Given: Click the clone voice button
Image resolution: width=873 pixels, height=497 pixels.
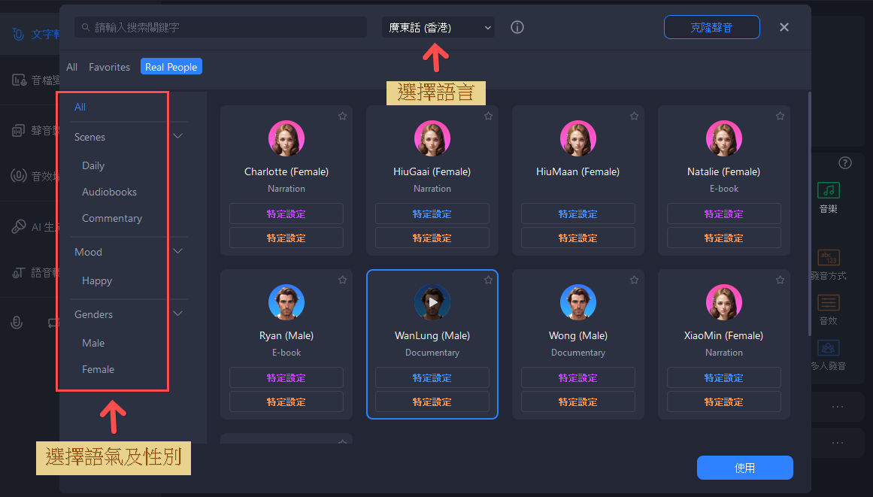Looking at the screenshot, I should point(711,28).
